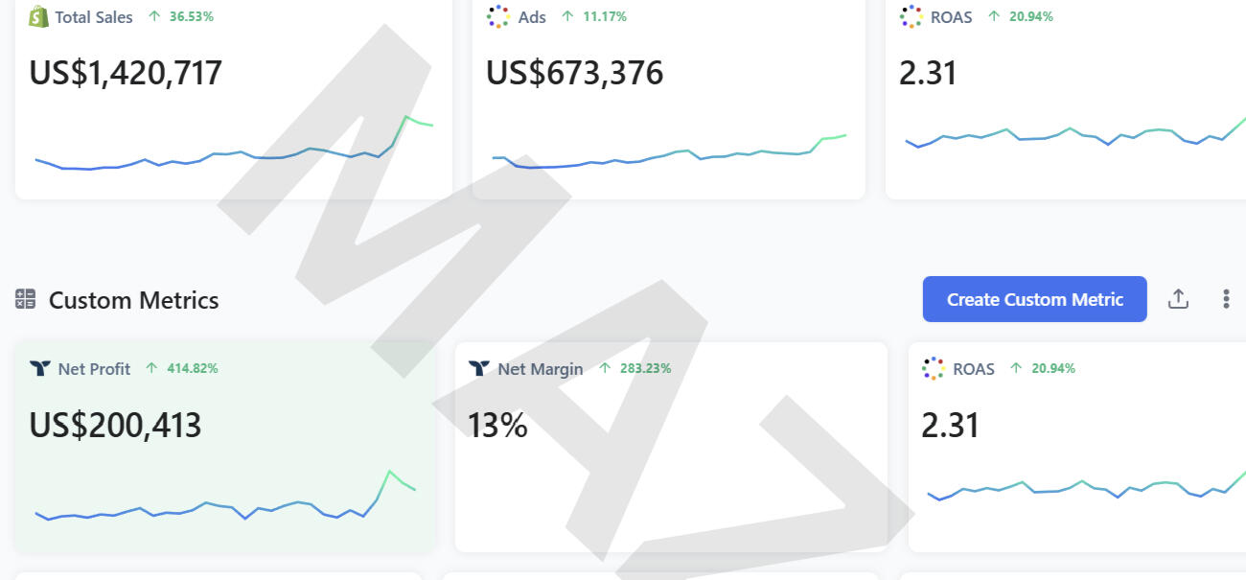The width and height of the screenshot is (1246, 580).
Task: Click the calculator icon beside Custom Metrics
Action: click(25, 299)
